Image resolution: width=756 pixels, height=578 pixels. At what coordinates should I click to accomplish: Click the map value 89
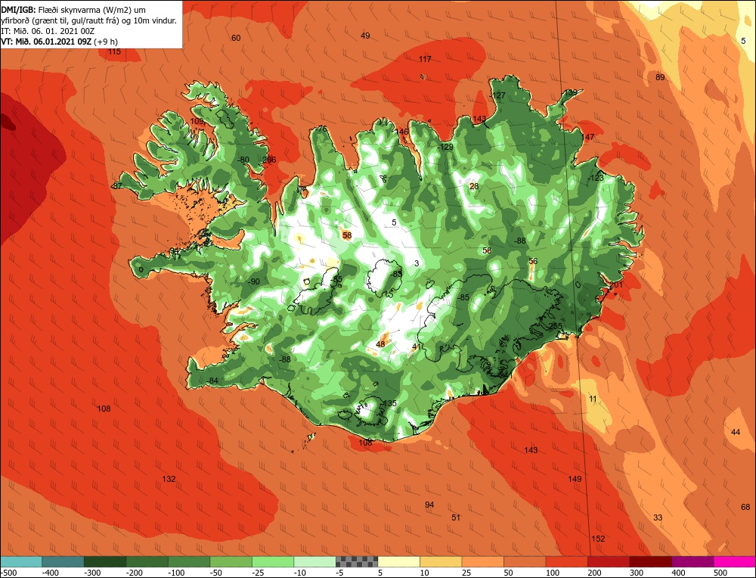point(660,77)
